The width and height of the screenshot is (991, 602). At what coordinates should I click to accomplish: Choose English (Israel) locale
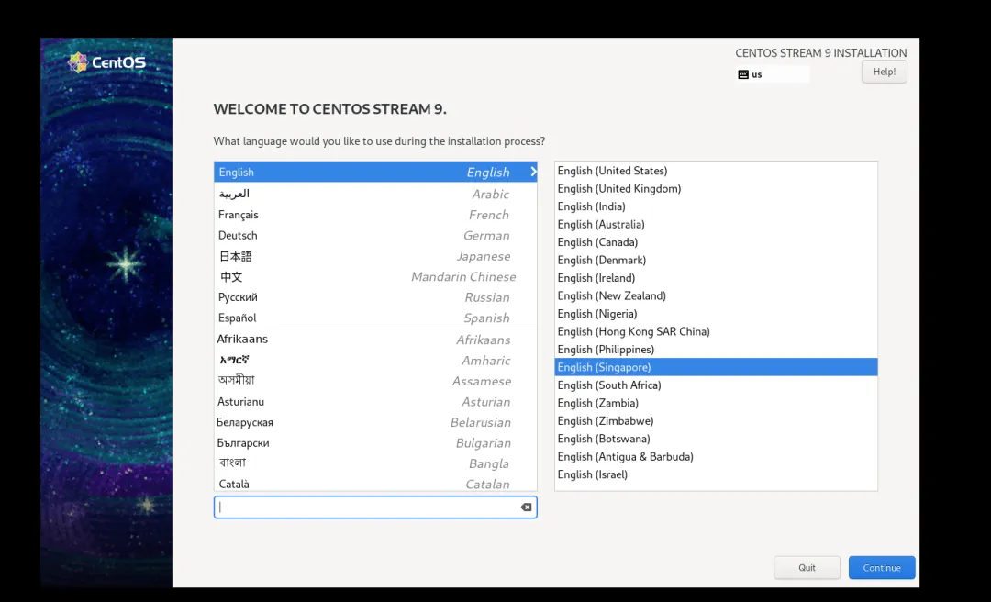pyautogui.click(x=716, y=474)
